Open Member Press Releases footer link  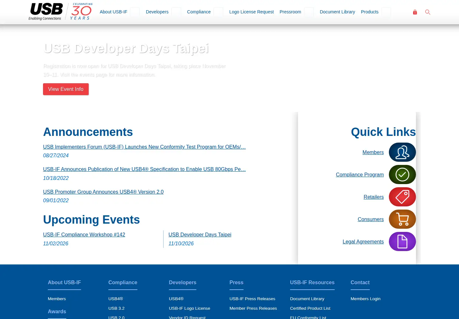tap(253, 308)
